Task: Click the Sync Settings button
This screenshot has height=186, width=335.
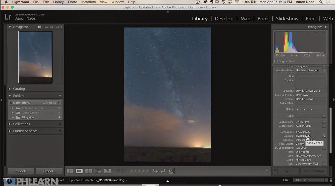Action: tap(314, 171)
